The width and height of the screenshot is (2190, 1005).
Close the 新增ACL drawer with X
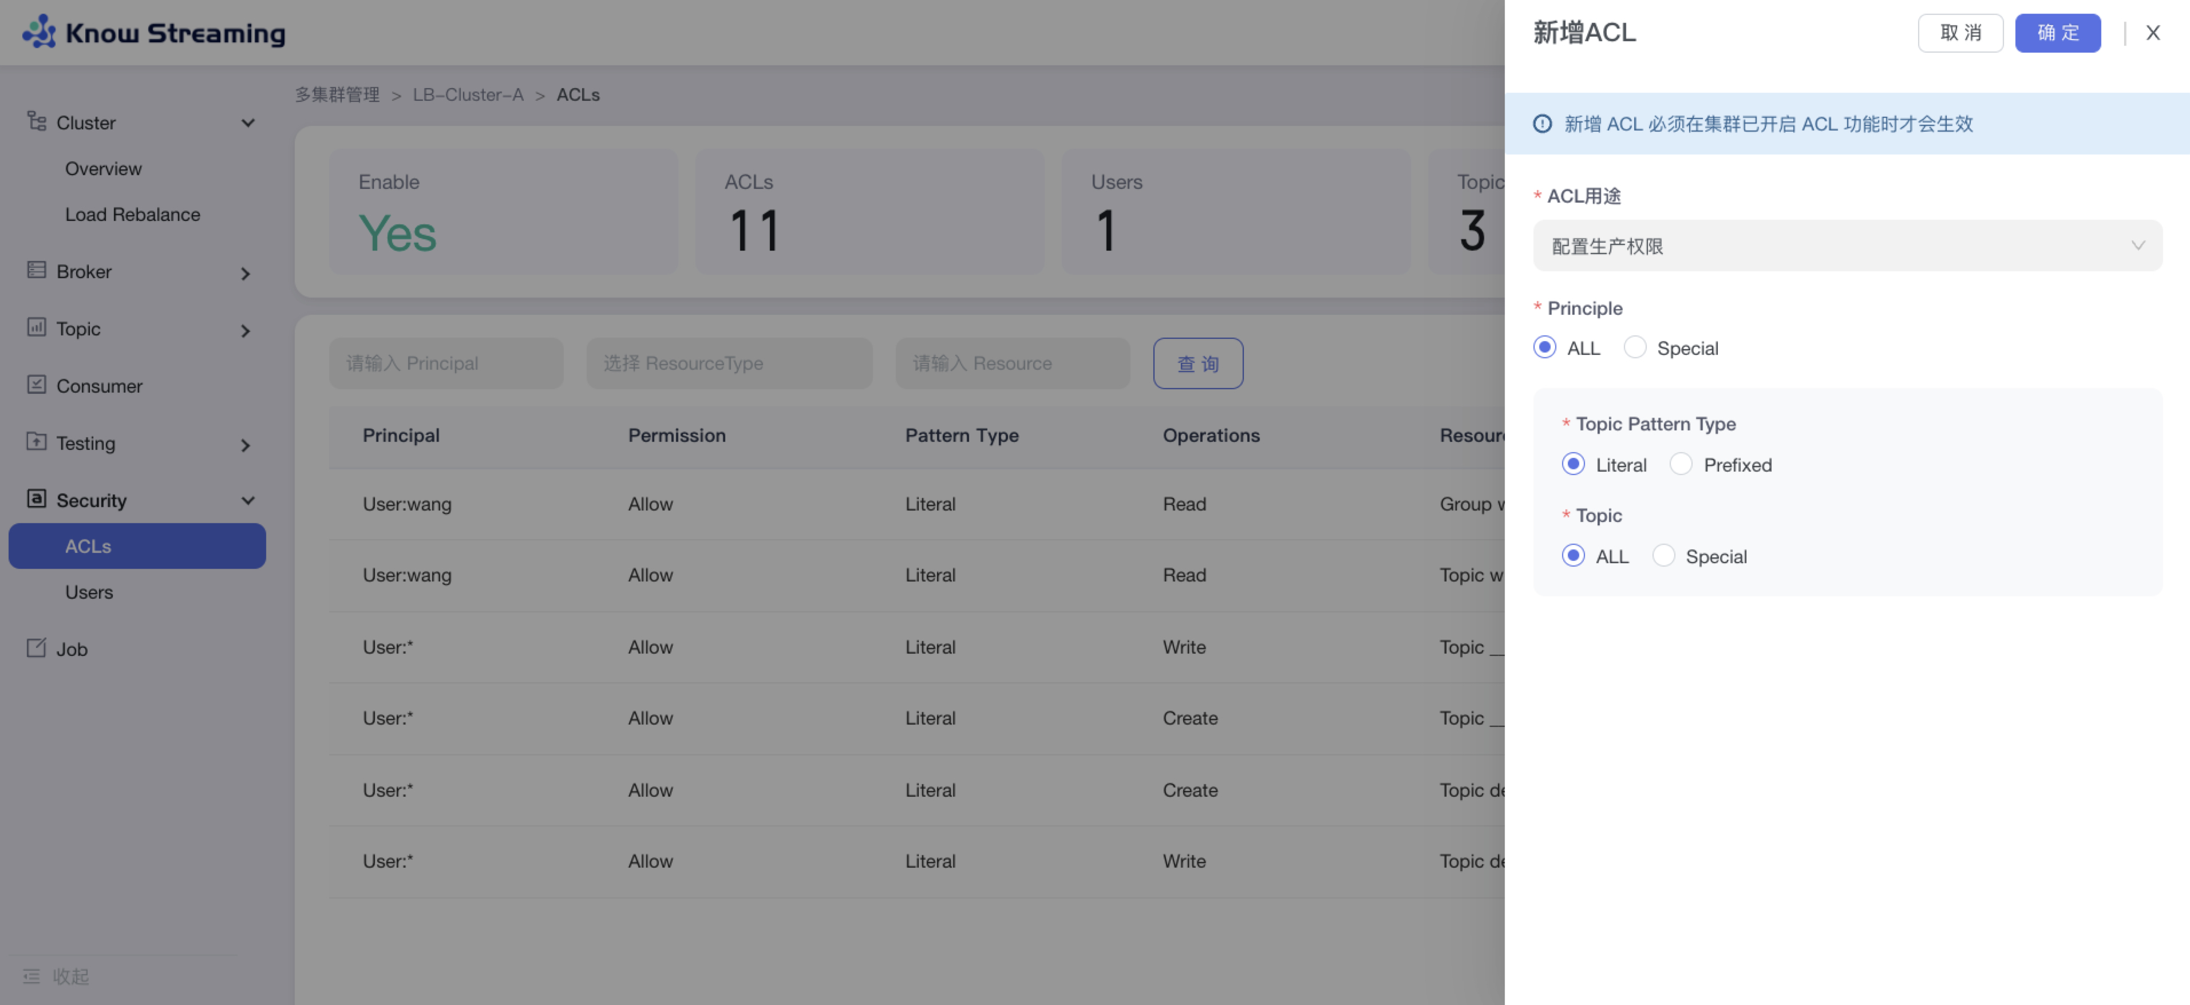click(2152, 33)
